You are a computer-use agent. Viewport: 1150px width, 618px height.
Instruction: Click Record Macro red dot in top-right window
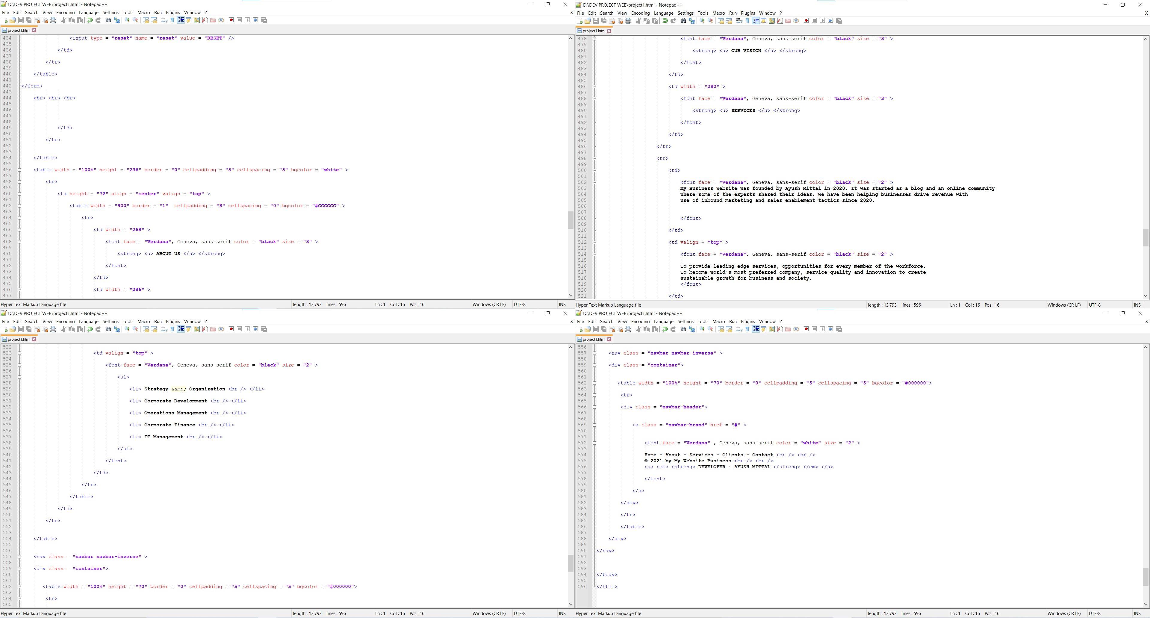point(806,21)
